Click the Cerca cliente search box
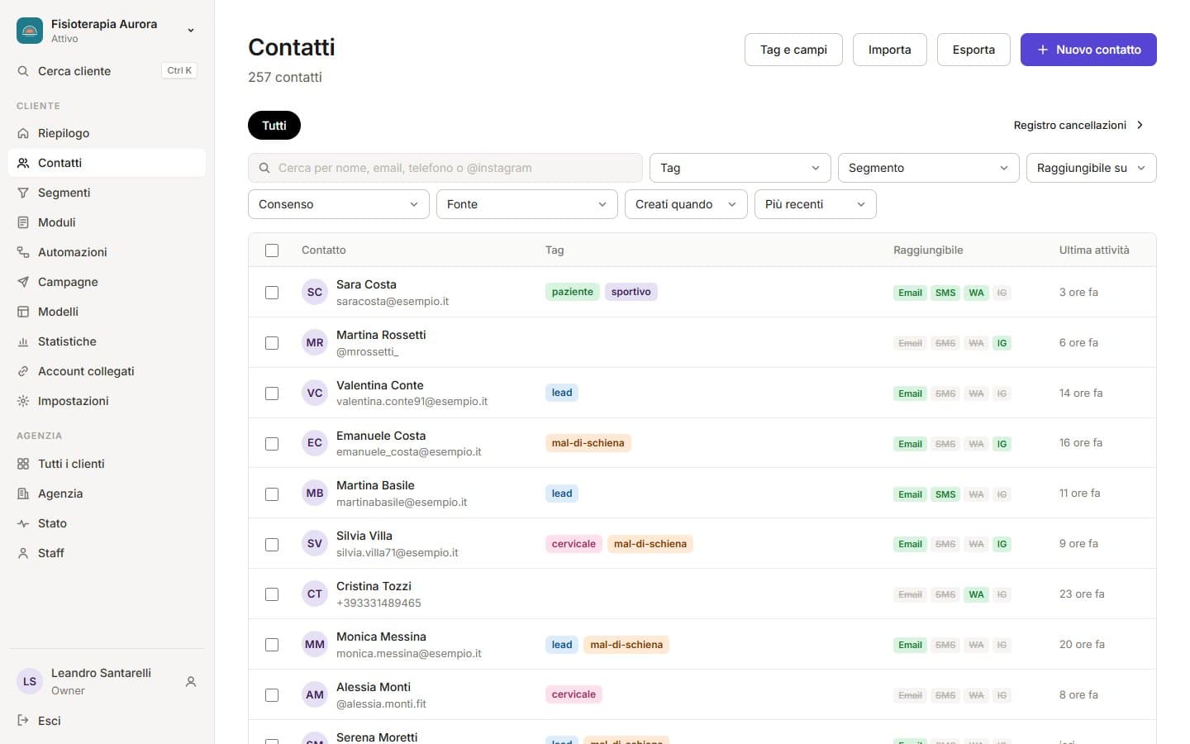Screen dimensions: 1190x744 point(107,71)
